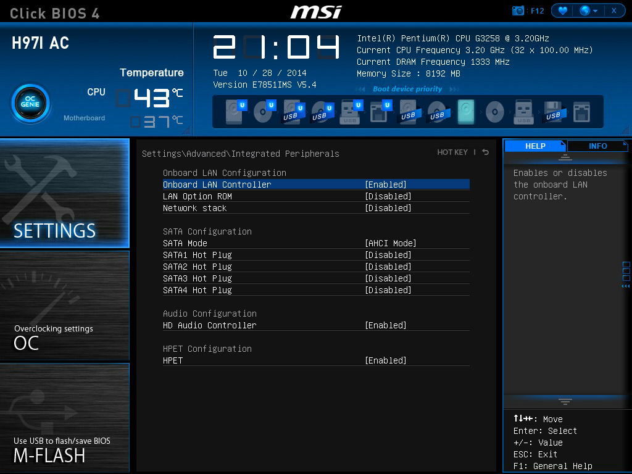Open favorites with the heart icon
The width and height of the screenshot is (632, 474).
(562, 10)
